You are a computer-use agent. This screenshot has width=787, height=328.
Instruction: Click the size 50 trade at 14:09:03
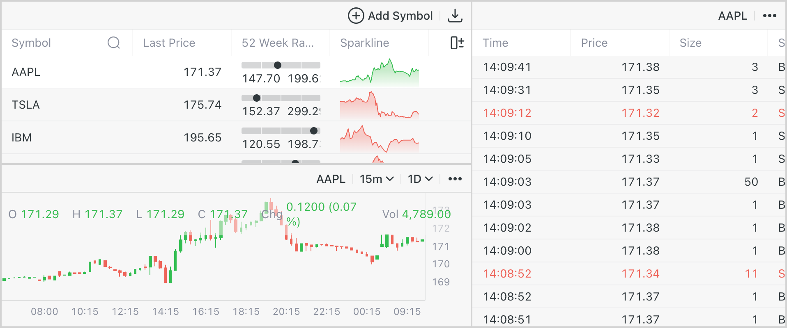(x=751, y=182)
